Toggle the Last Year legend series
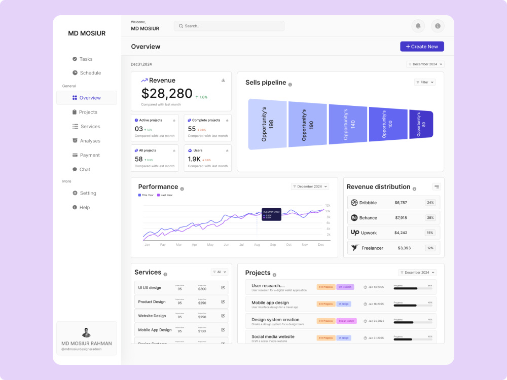This screenshot has height=380, width=507. (165, 195)
